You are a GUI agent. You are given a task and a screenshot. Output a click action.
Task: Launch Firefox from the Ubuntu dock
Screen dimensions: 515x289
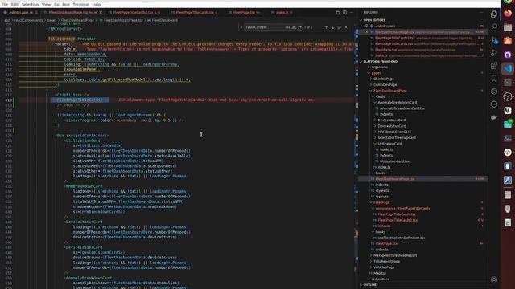[508, 14]
